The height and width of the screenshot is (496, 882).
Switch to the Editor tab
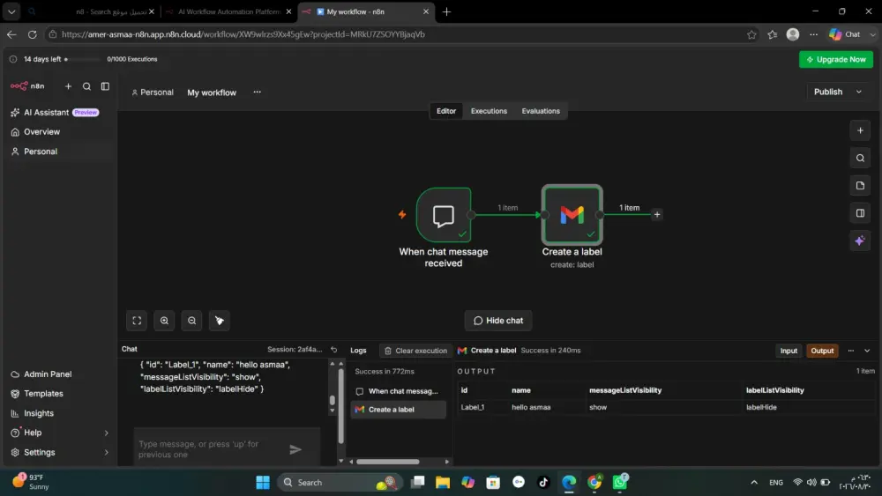tap(446, 111)
